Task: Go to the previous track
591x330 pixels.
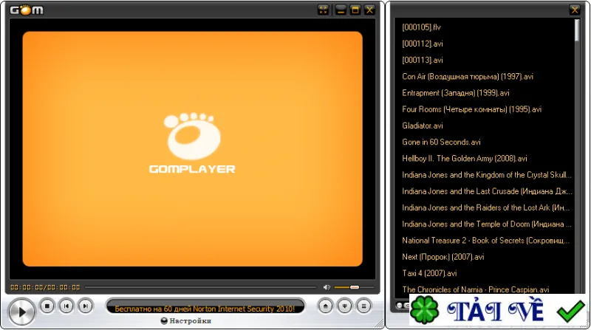Action: (66, 306)
